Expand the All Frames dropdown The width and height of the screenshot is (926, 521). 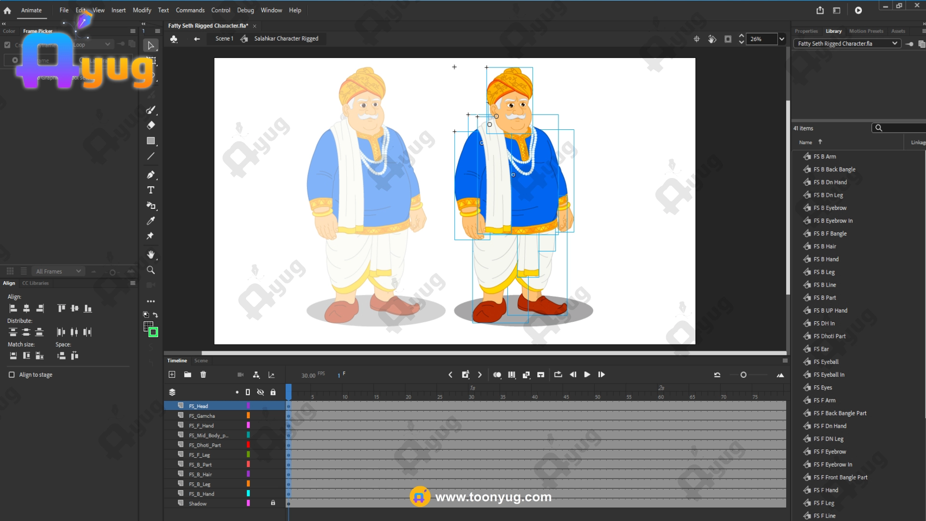coord(58,272)
